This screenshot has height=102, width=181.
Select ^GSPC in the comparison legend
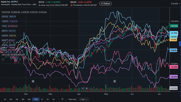(x=9, y=21)
